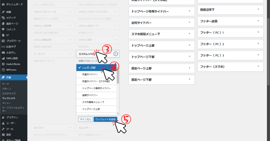Image resolution: width=270 pixels, height=141 pixels.
Task: Select スマホ開閉メニュー下 in the area list
Action: [x=97, y=102]
